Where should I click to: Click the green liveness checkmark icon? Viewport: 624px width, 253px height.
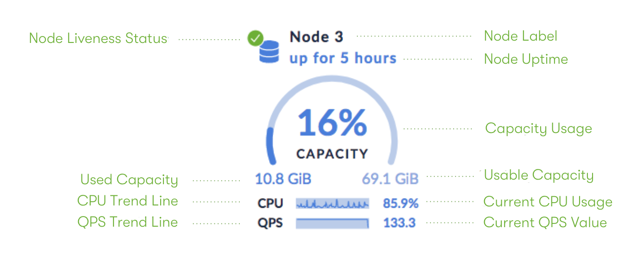click(x=255, y=38)
